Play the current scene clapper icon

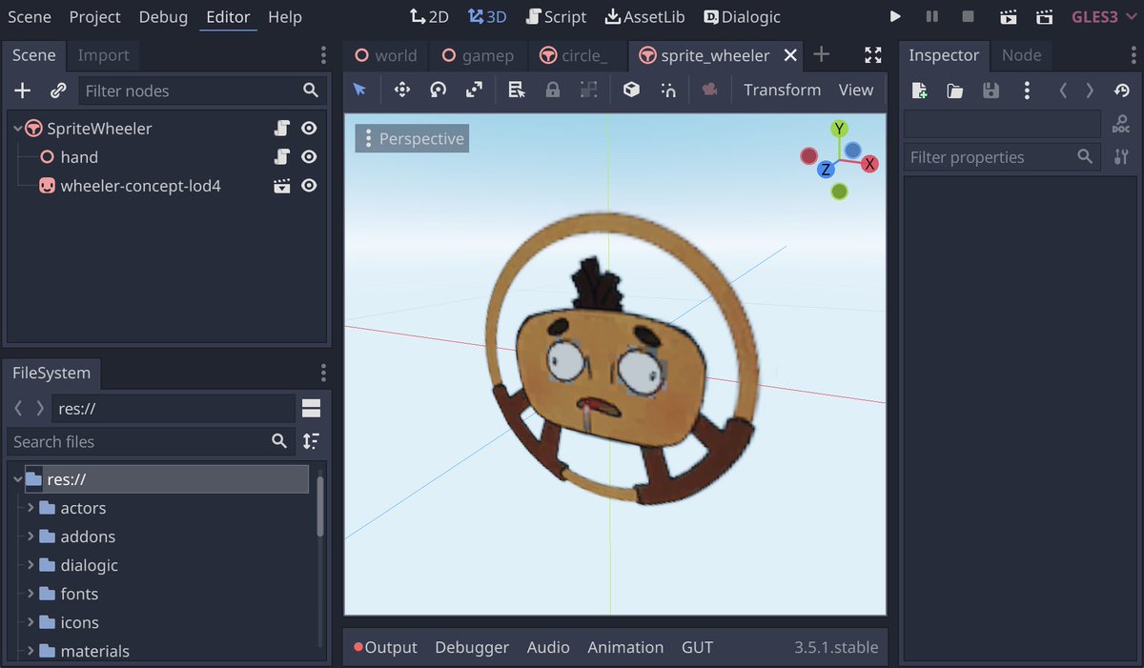tap(1009, 17)
